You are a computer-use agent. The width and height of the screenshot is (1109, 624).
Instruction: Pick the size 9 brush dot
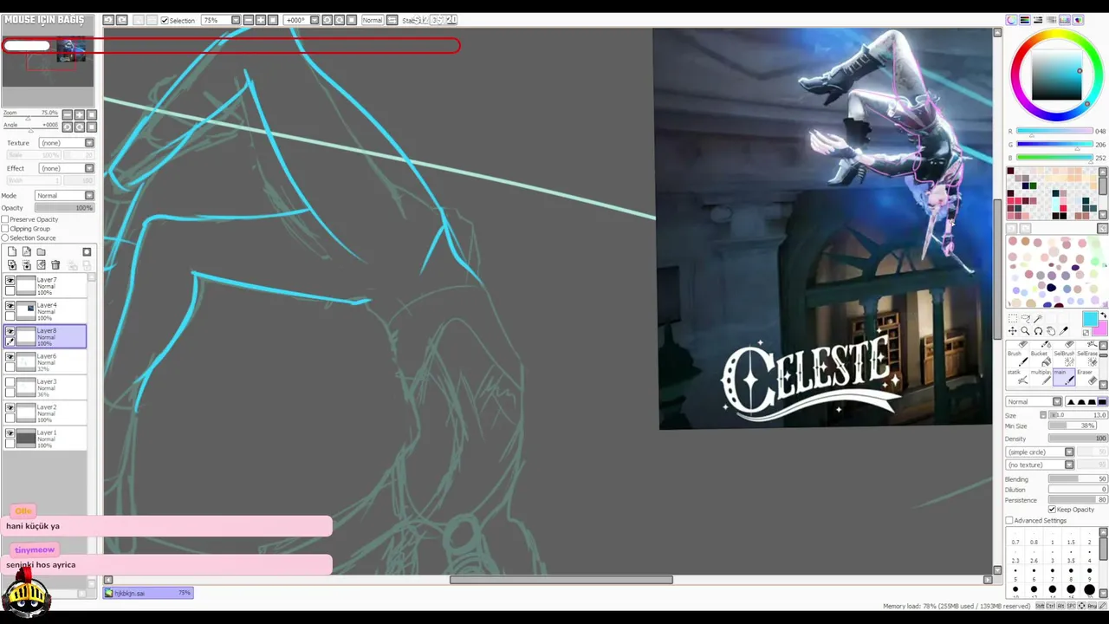pos(1089,572)
